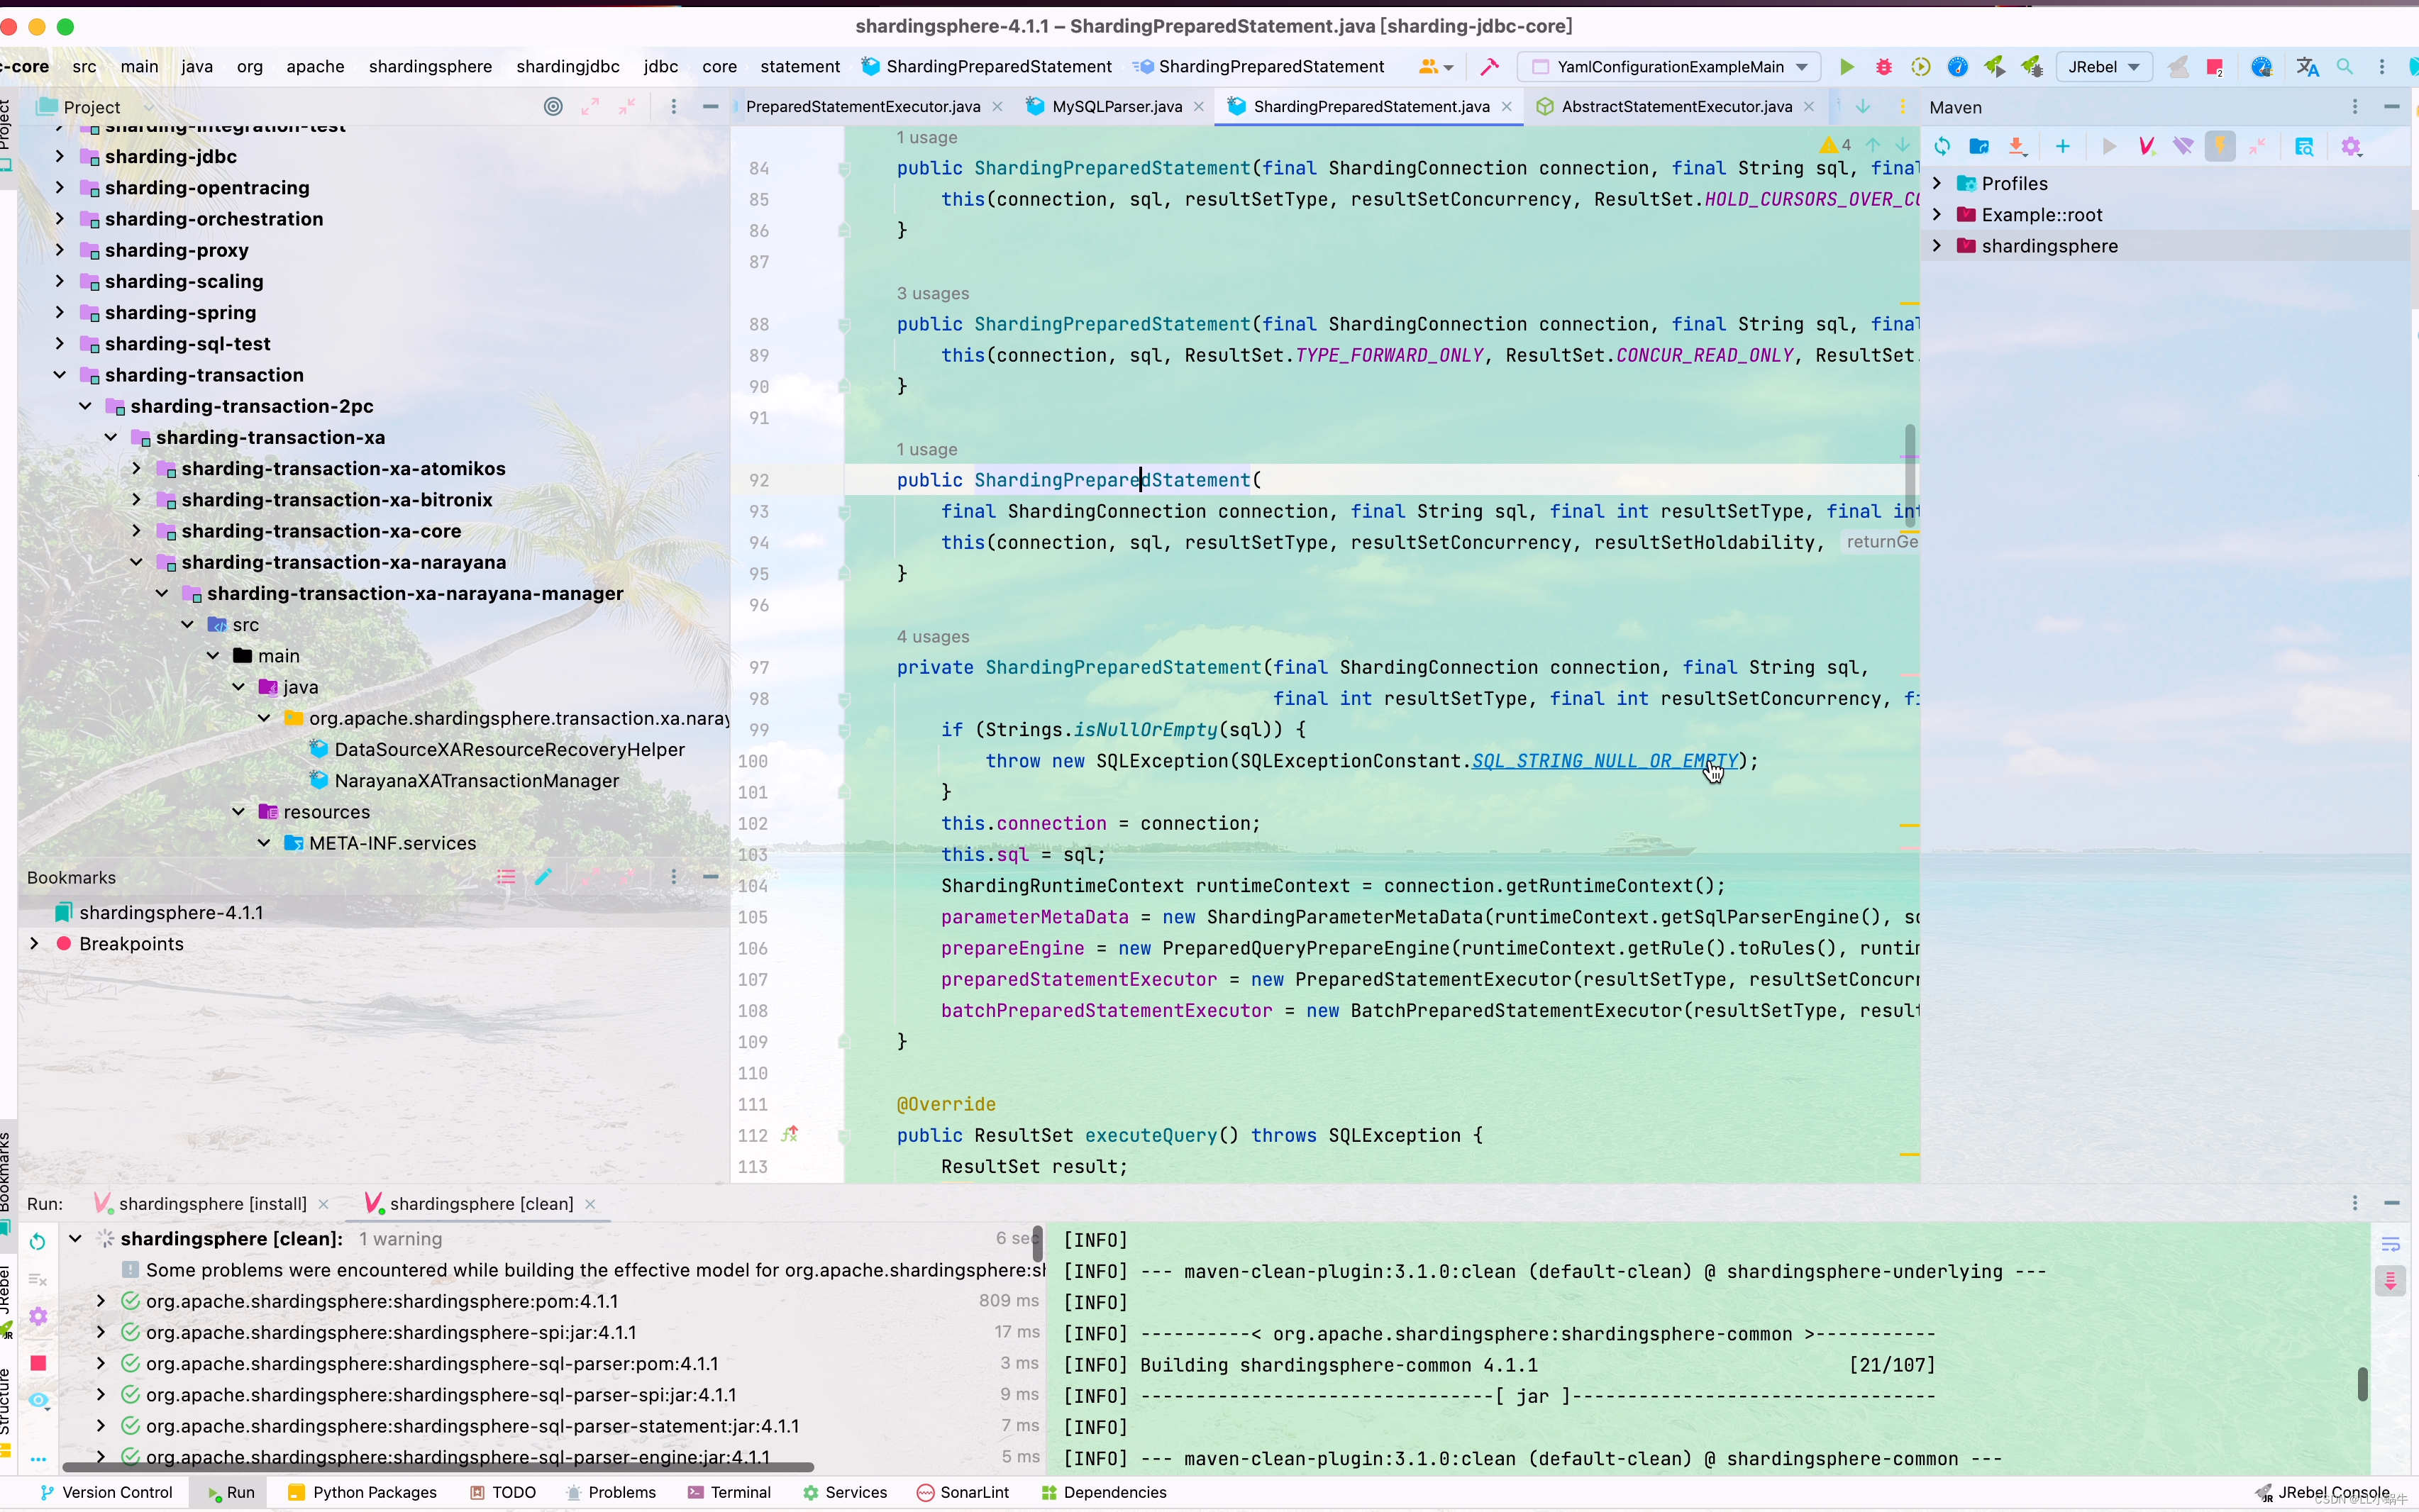Switch to the MySQLParser.java tab

[x=1116, y=106]
